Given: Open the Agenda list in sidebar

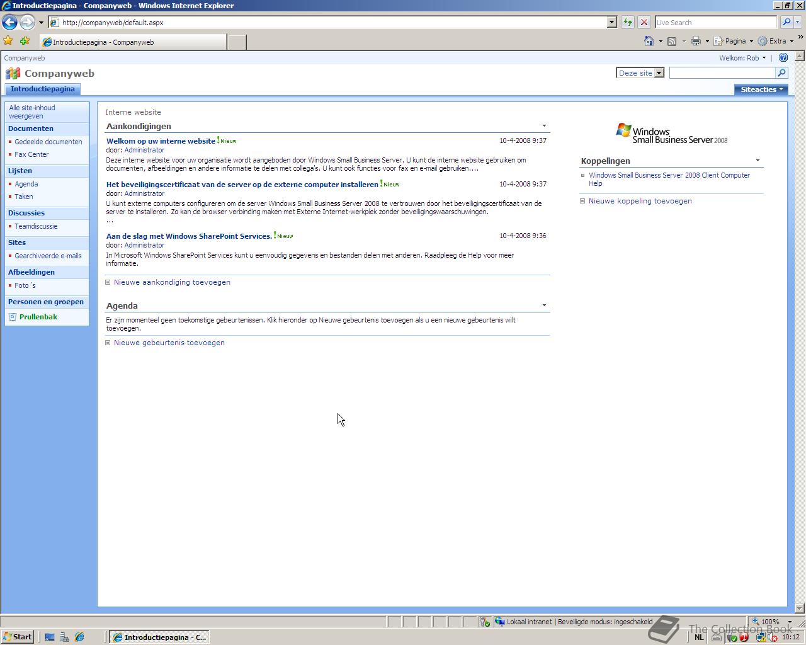Looking at the screenshot, I should [x=26, y=184].
